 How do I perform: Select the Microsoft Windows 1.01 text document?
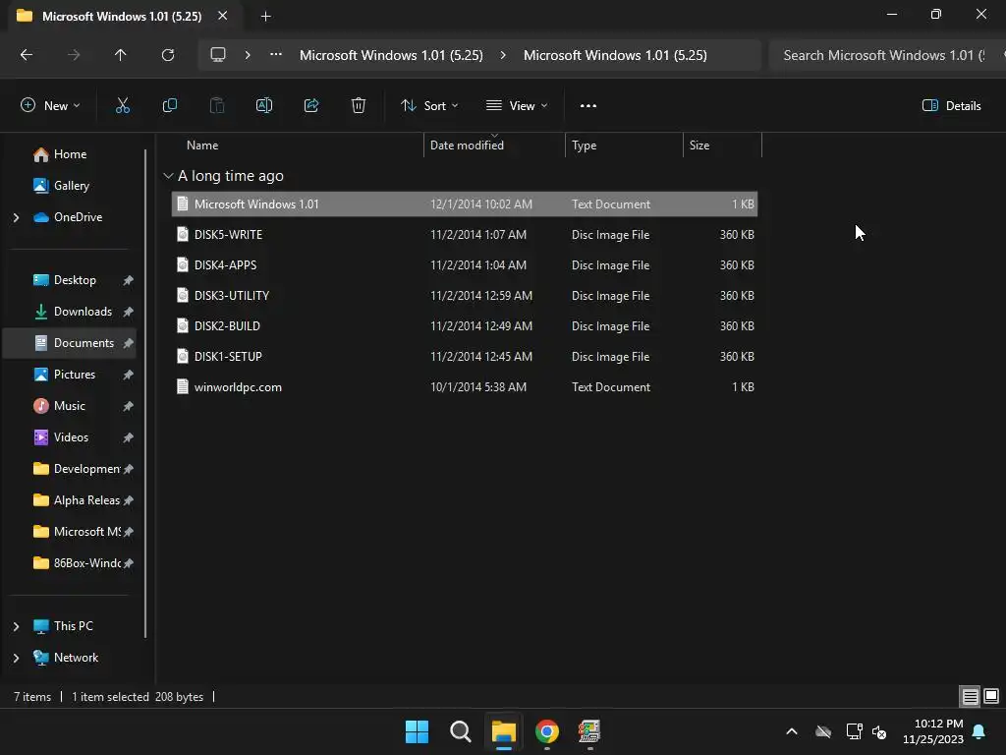coord(465,204)
